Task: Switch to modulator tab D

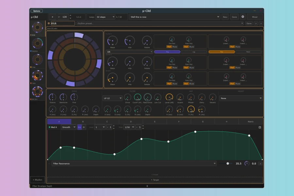Action: pyautogui.click(x=131, y=122)
